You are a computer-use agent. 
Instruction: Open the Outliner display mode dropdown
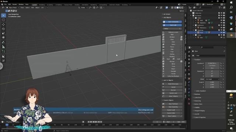tap(195, 7)
